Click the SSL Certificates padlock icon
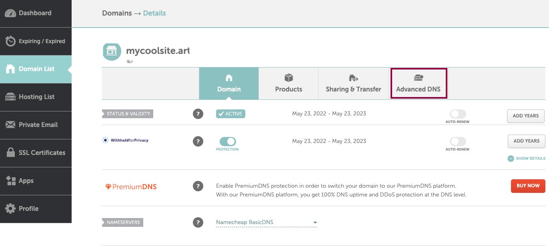 11,153
